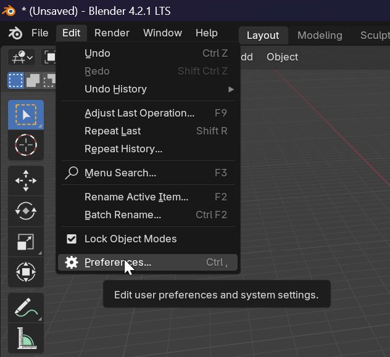The image size is (390, 357).
Task: Select the Annotate pencil tool
Action: [x=26, y=308]
